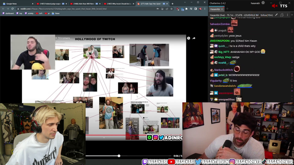The image size is (294, 165).
Task: Click follow(10m) in chat header
Action: [x=267, y=15]
